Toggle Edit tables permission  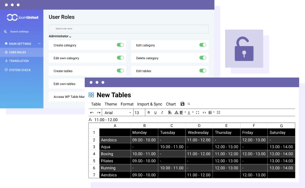pos(203,71)
